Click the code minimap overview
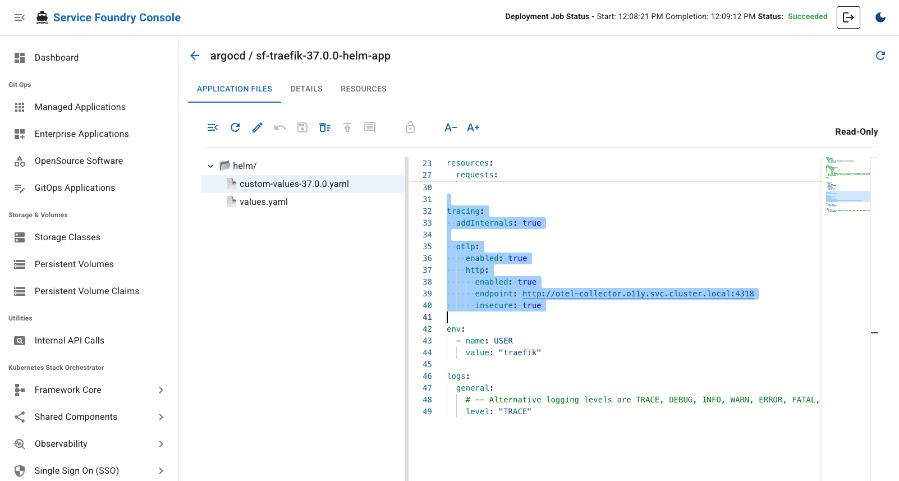Screen dimensions: 899x481 (847, 185)
